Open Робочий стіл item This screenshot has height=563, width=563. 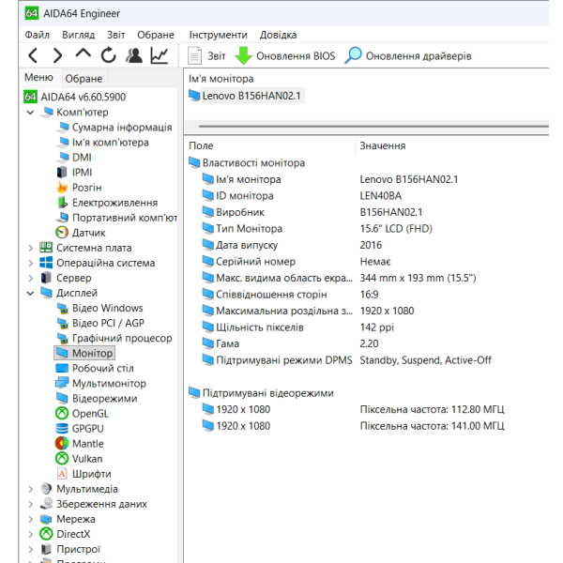[95, 369]
